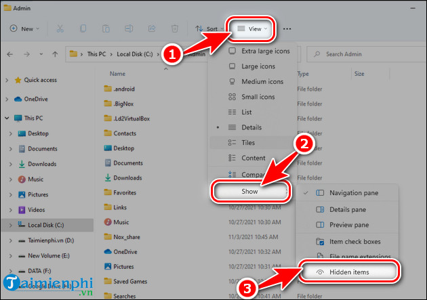Sort by the Size column header
This screenshot has width=427, height=300.
click(x=359, y=74)
